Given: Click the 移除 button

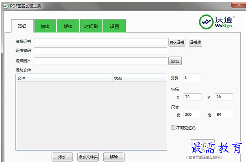Looking at the screenshot, I should point(114,157).
